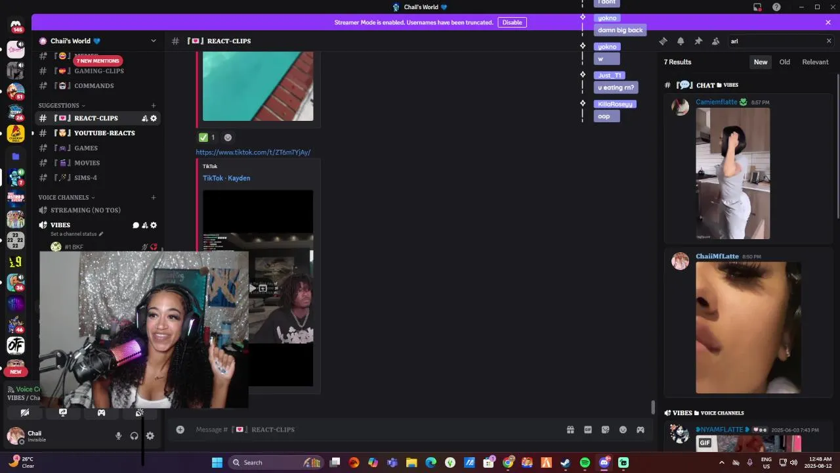Clear the search field text
The image size is (840, 473).
coord(828,41)
